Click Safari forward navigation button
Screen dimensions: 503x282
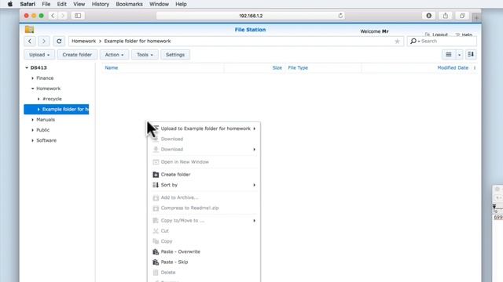pyautogui.click(x=63, y=16)
